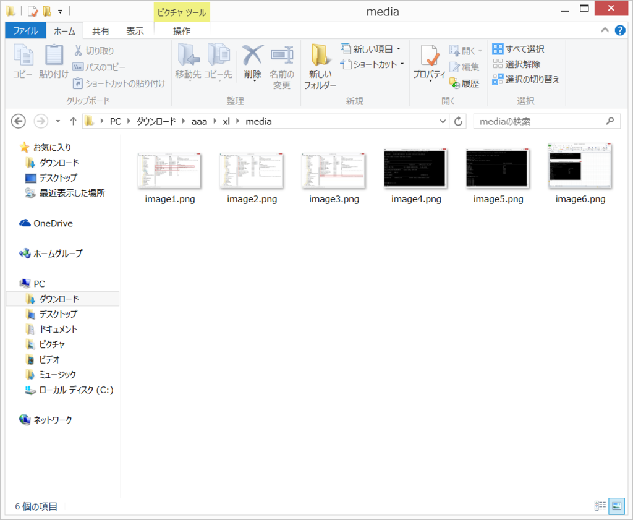Open the Manage (操作) tab
Image resolution: width=633 pixels, height=520 pixels.
point(182,31)
